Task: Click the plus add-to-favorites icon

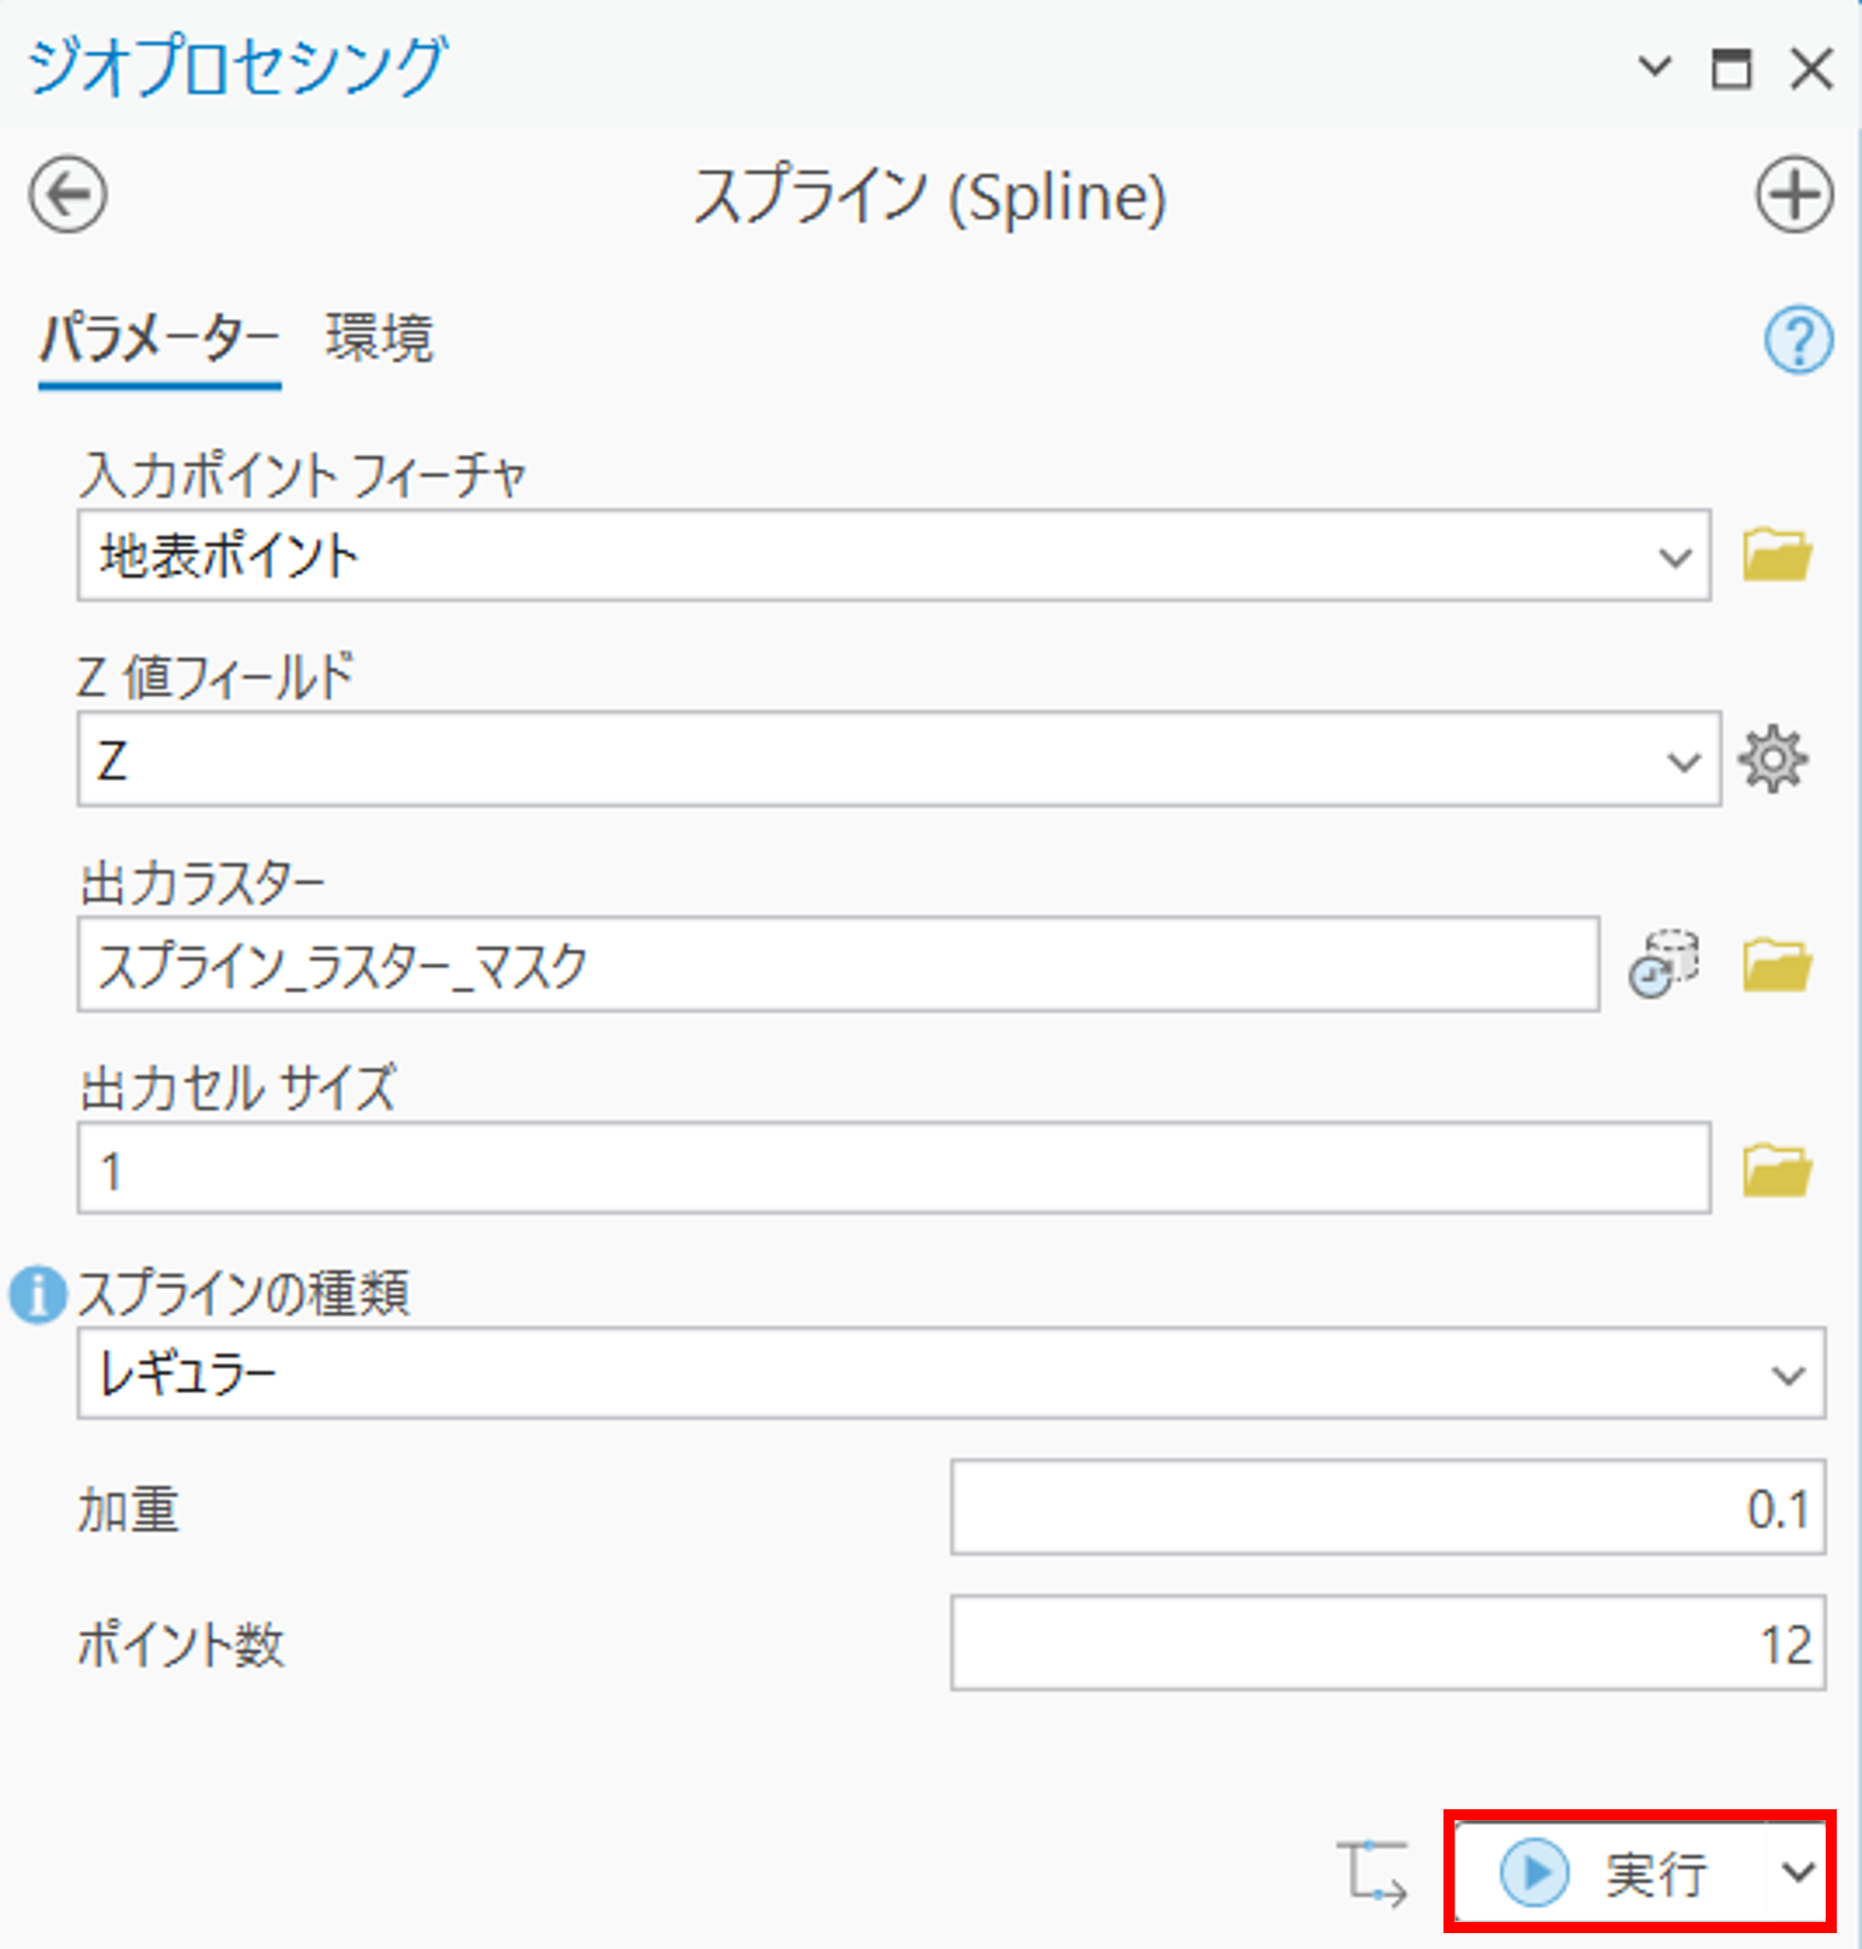Action: [x=1793, y=194]
